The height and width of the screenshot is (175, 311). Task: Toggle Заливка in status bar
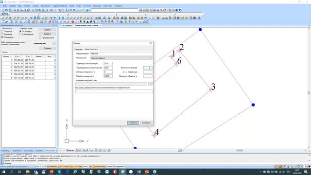[x=110, y=167]
